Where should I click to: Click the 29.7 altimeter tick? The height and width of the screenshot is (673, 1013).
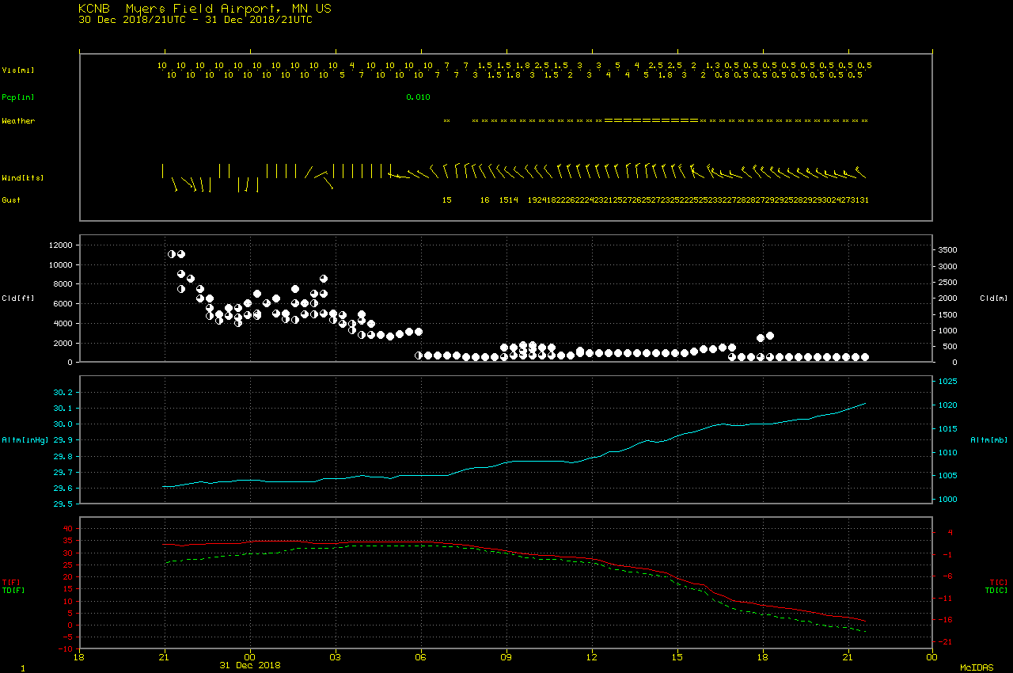[x=63, y=473]
